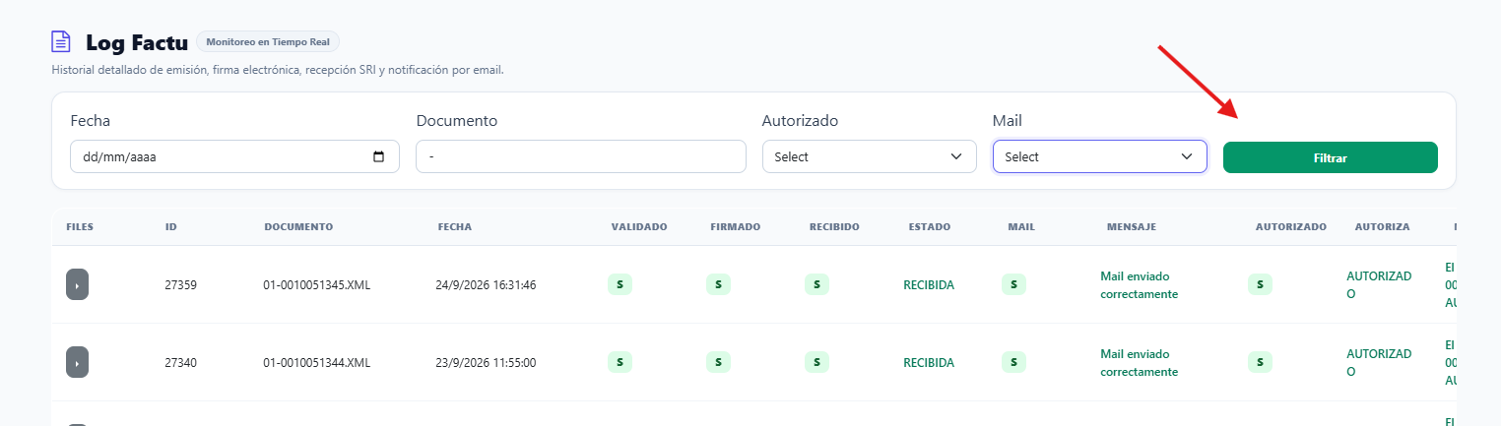The width and height of the screenshot is (1501, 426).
Task: Click Firmado S badge in row 27340
Action: [x=718, y=362]
